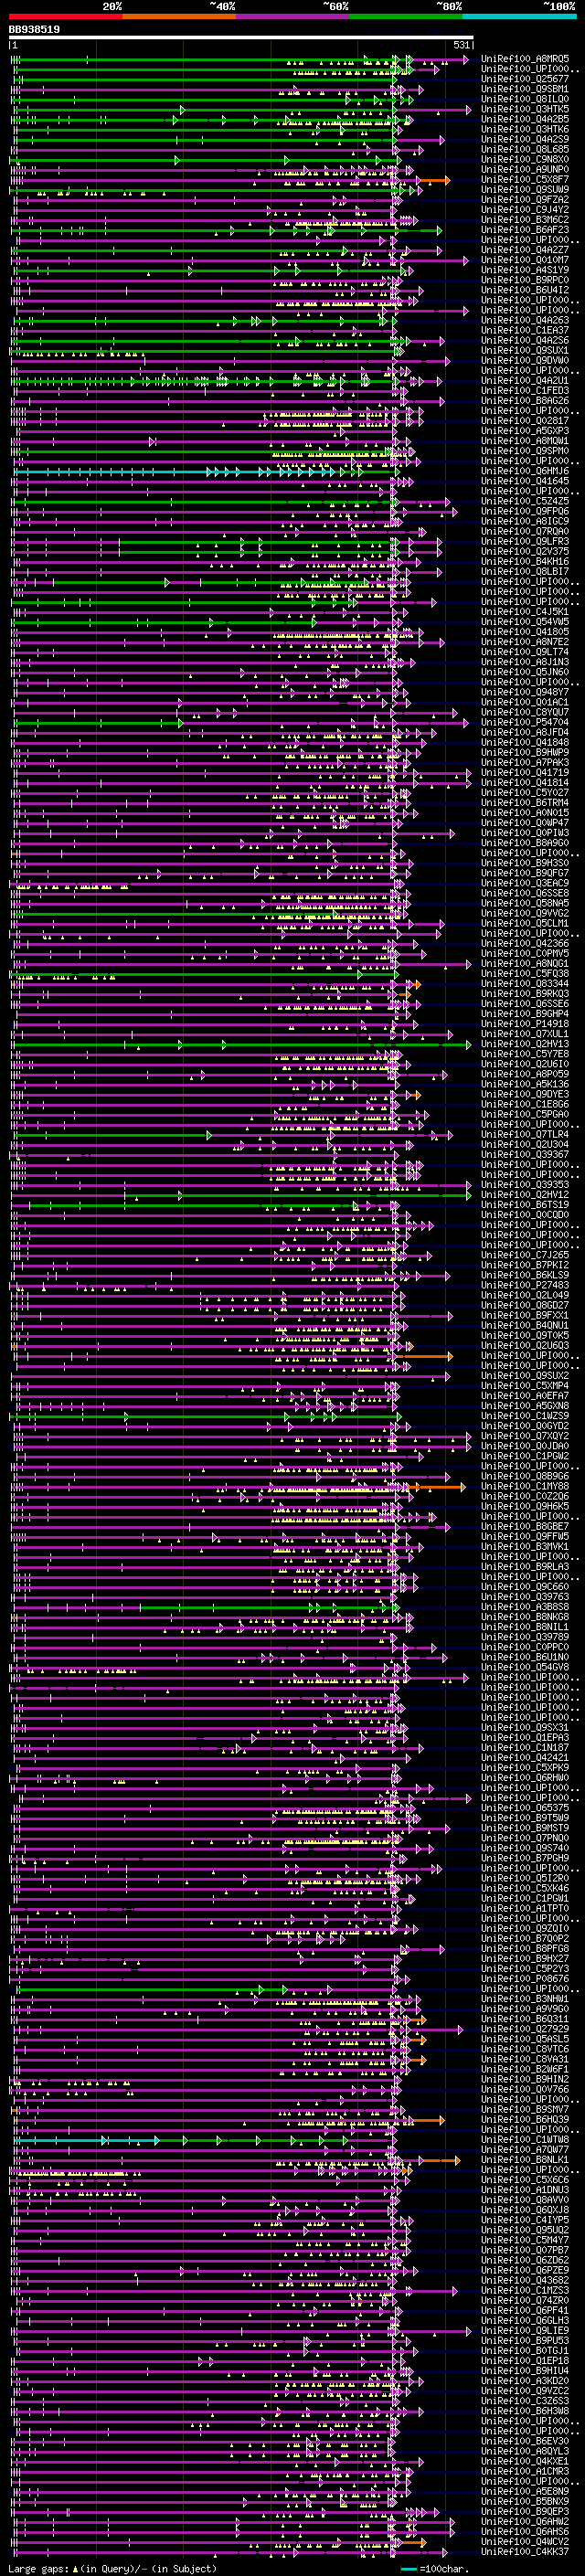Image resolution: width=585 pixels, height=2576 pixels.
Task: Click the UniRef100_A5K136 label
Action: click(525, 1083)
